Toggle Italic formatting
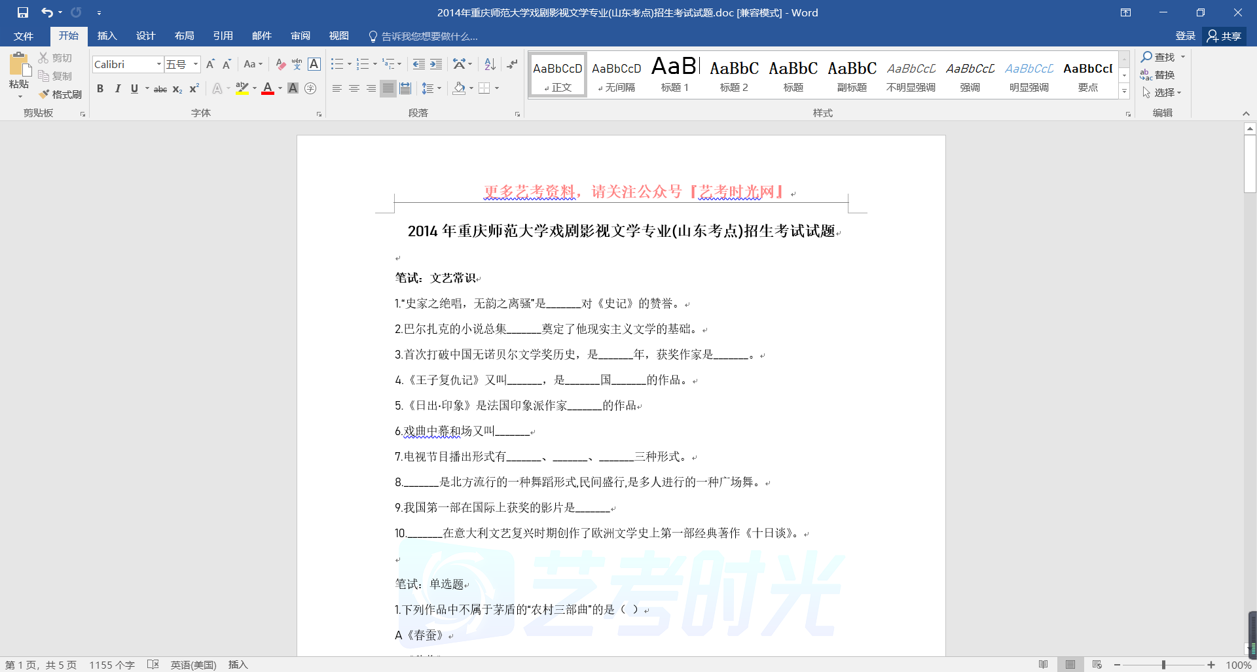1257x672 pixels. [x=117, y=88]
